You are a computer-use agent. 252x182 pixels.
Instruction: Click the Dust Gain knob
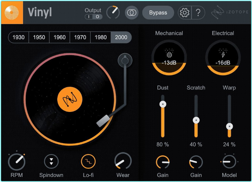pyautogui.click(x=163, y=162)
